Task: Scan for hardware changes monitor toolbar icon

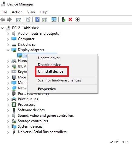Action: point(54,19)
